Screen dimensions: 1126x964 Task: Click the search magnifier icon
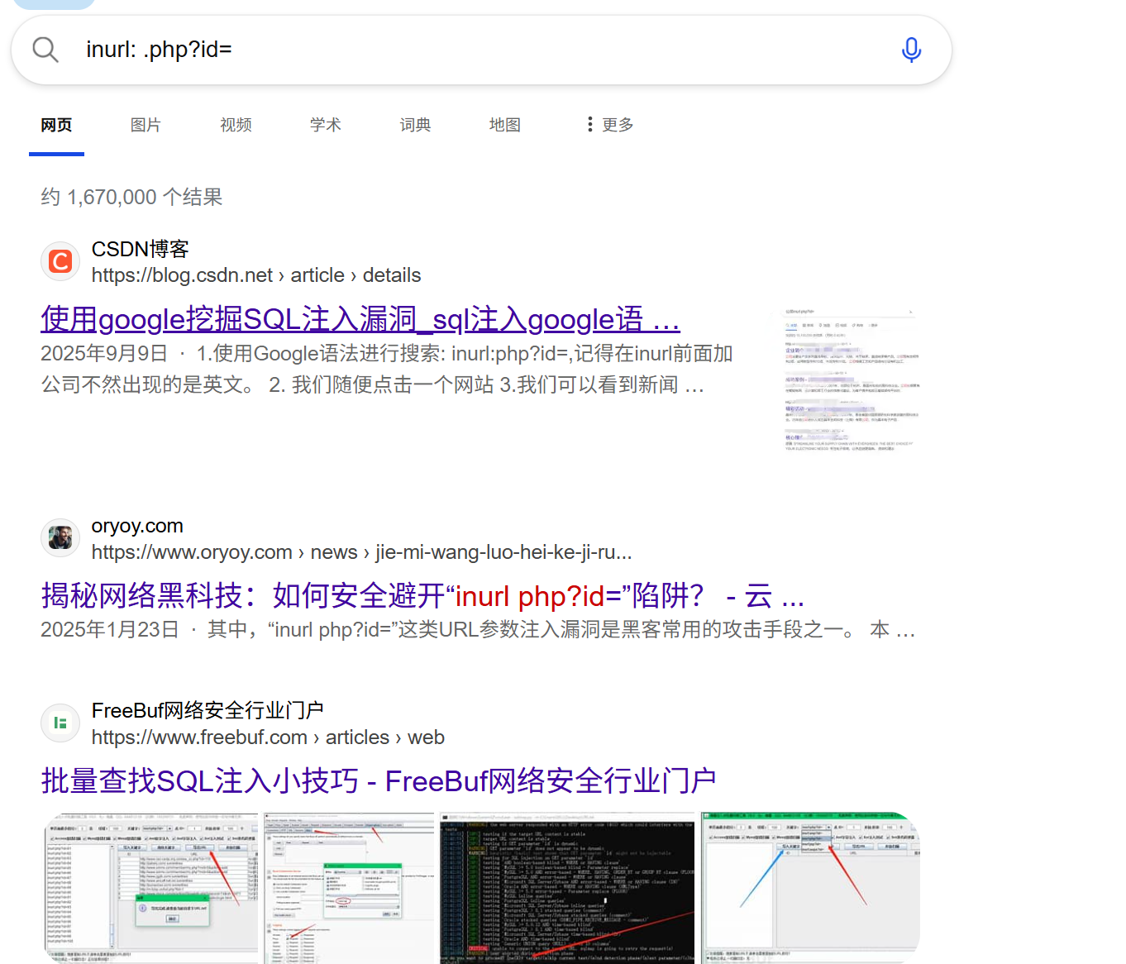point(45,49)
